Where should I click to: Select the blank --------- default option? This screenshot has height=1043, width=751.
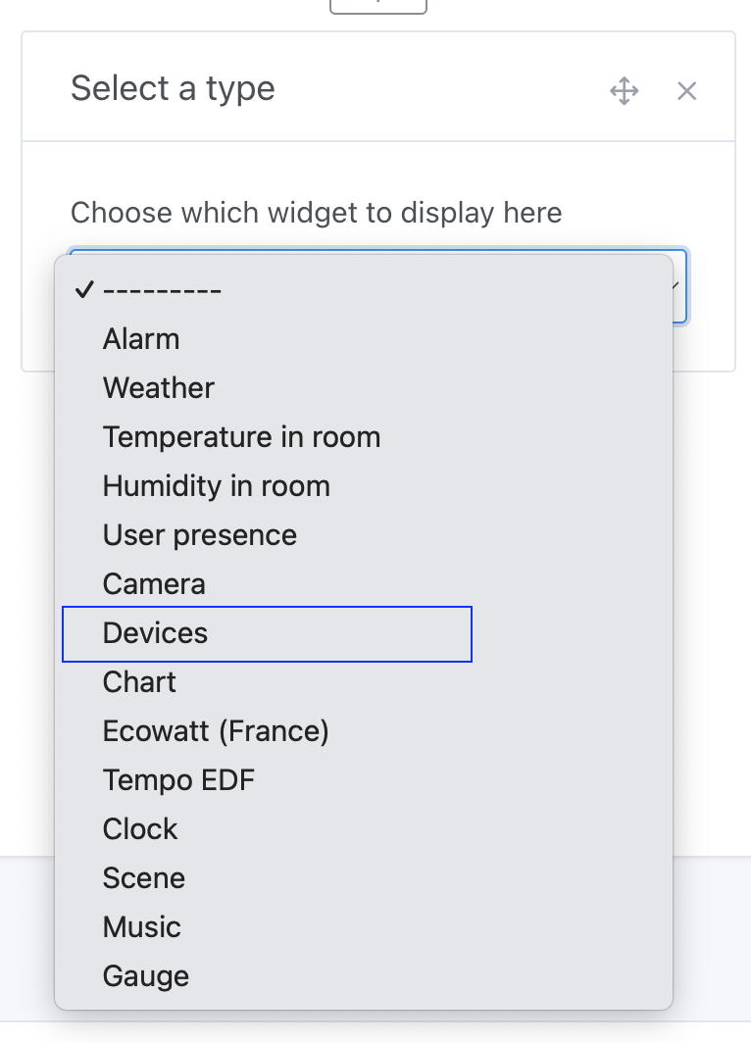tap(163, 289)
